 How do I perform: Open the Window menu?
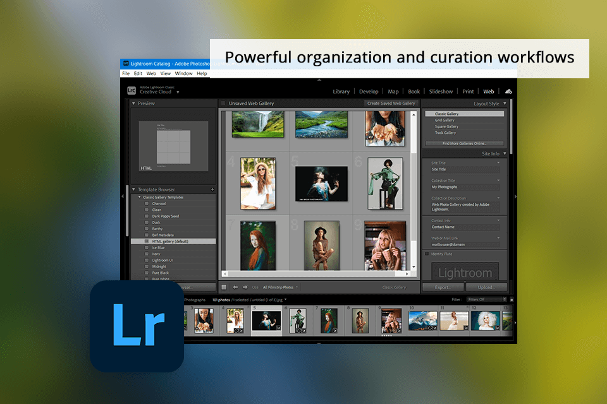tap(183, 73)
